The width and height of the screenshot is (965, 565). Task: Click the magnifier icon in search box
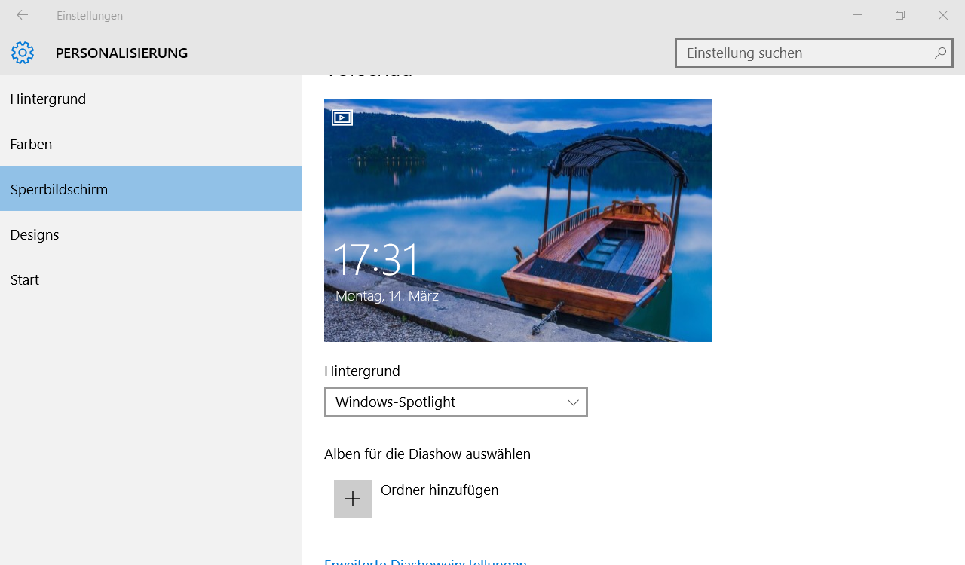(x=939, y=53)
